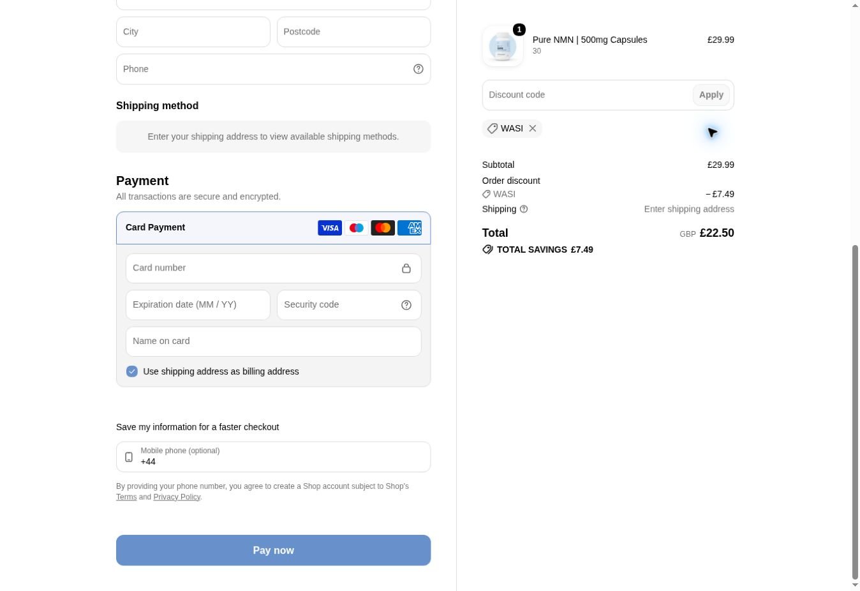Click the discount amount −£7.49
Screen dimensions: 860x591
pos(720,194)
